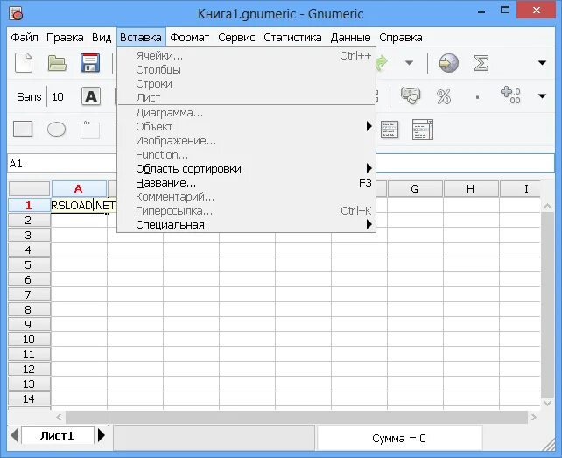Click the A1 cell name box

tap(61, 164)
